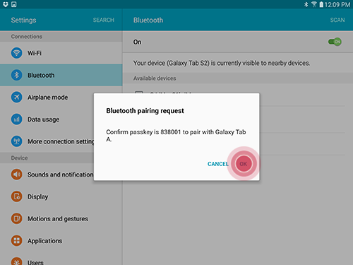Image resolution: width=353 pixels, height=265 pixels.
Task: Toggle the Bluetooth ON switch
Action: coord(335,42)
